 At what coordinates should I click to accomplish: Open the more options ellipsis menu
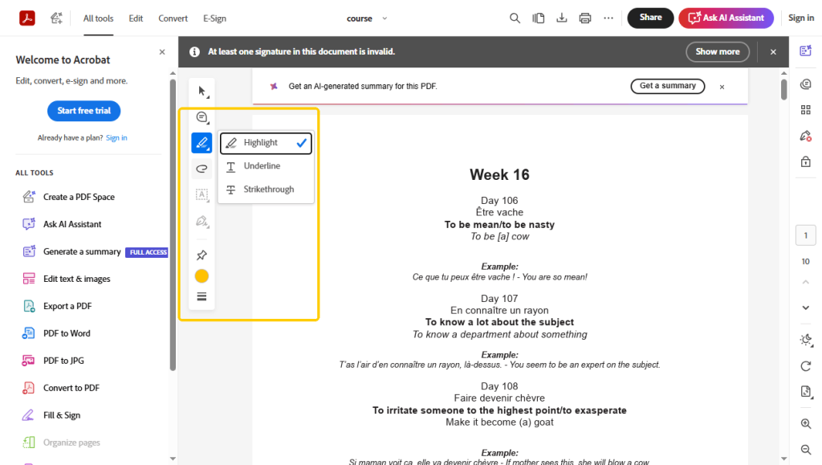608,18
